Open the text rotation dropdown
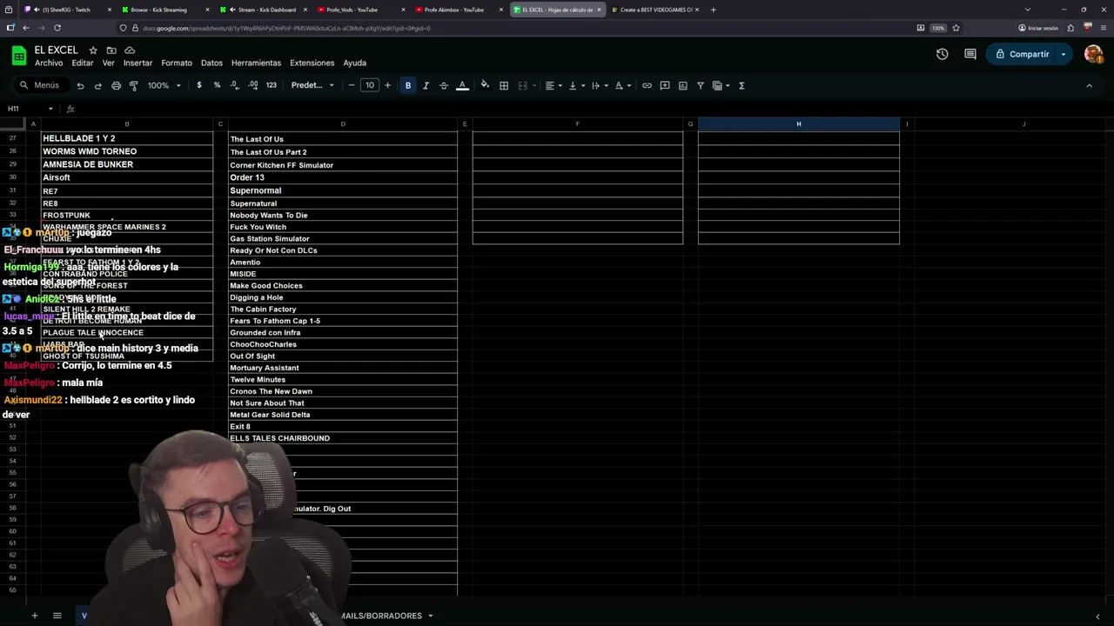The width and height of the screenshot is (1114, 626). [621, 85]
